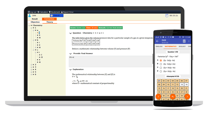The height and width of the screenshot is (115, 208).
Task: Collapse the Chemistry tree node
Action: pyautogui.click(x=31, y=25)
